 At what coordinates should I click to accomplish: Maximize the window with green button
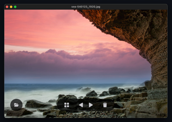click(x=15, y=7)
